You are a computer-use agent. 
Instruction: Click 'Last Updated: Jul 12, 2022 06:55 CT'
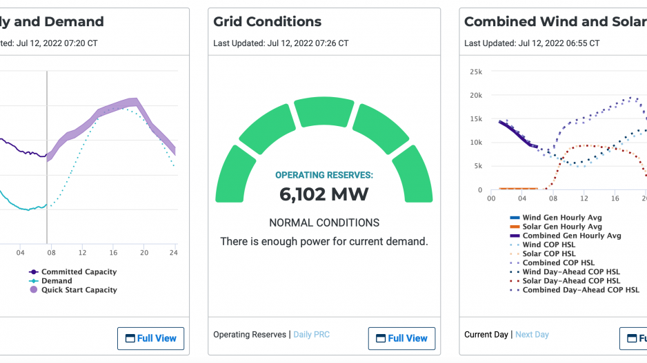click(x=532, y=43)
